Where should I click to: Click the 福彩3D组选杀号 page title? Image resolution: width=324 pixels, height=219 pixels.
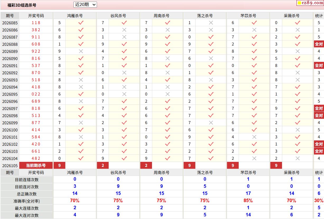pos(22,5)
